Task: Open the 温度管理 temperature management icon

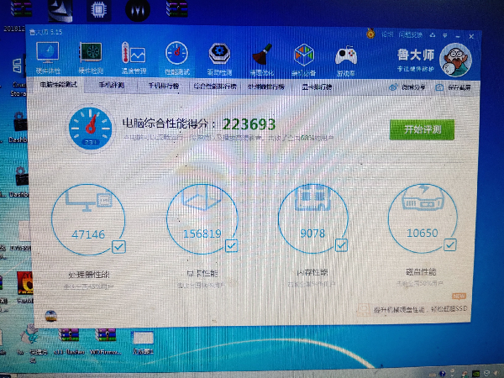Action: click(x=134, y=58)
